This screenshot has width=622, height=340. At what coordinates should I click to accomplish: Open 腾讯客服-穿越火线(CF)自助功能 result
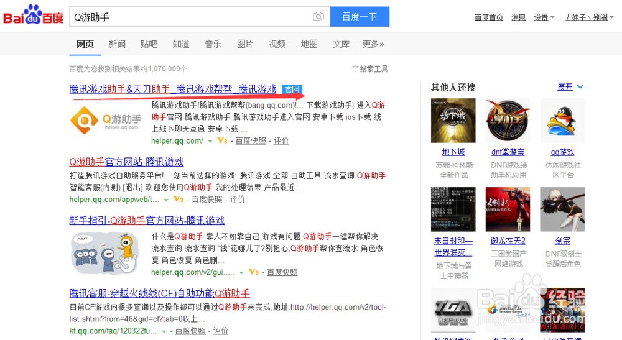(x=159, y=293)
